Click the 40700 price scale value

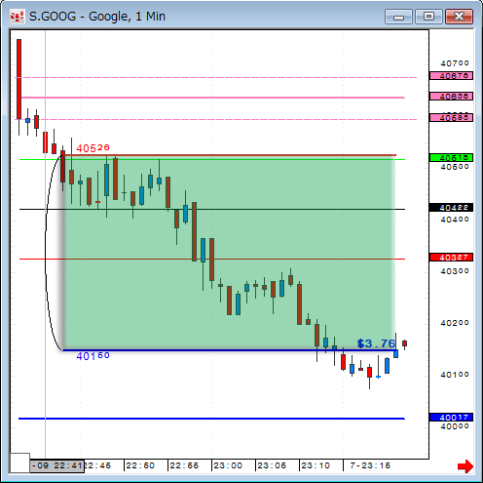pyautogui.click(x=455, y=63)
